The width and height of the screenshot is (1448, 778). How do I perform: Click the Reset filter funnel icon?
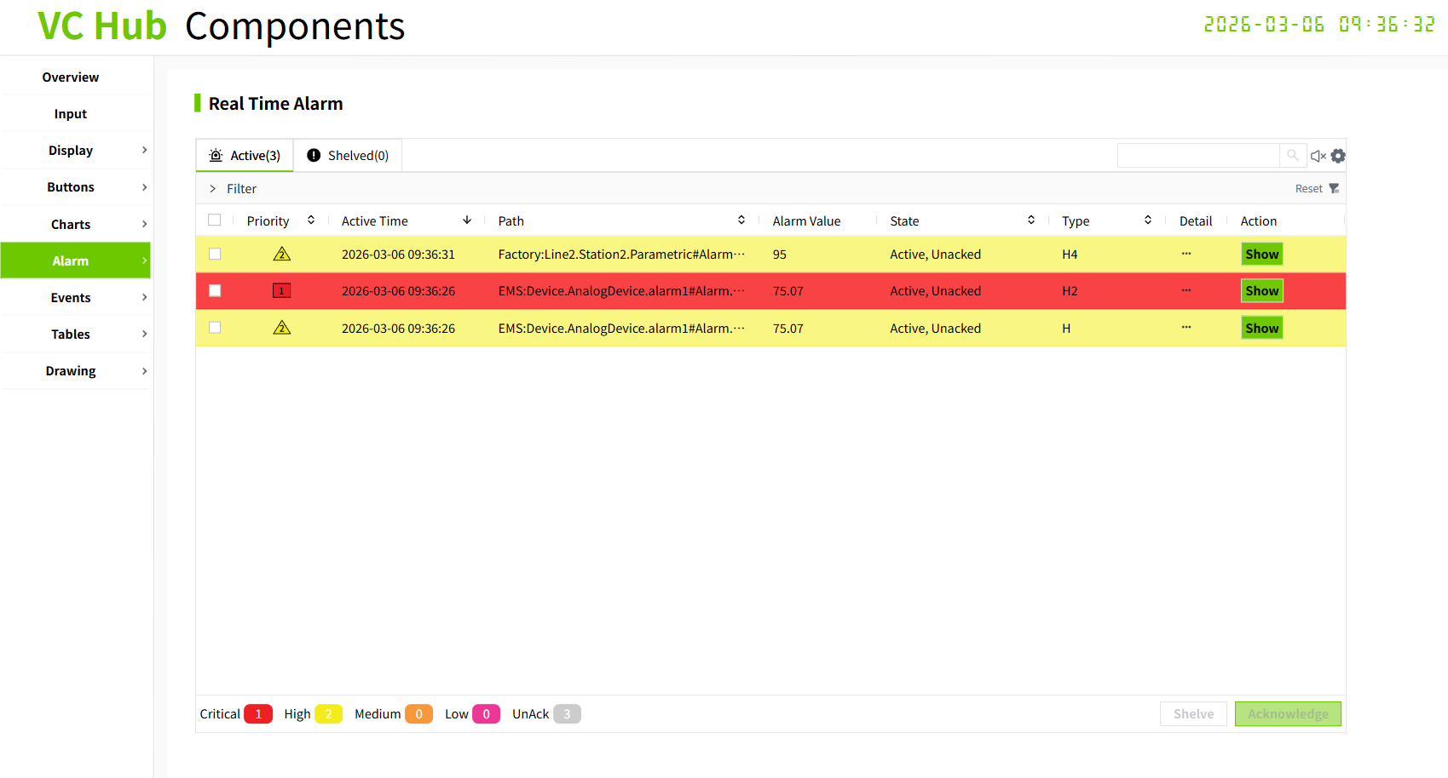(x=1334, y=189)
